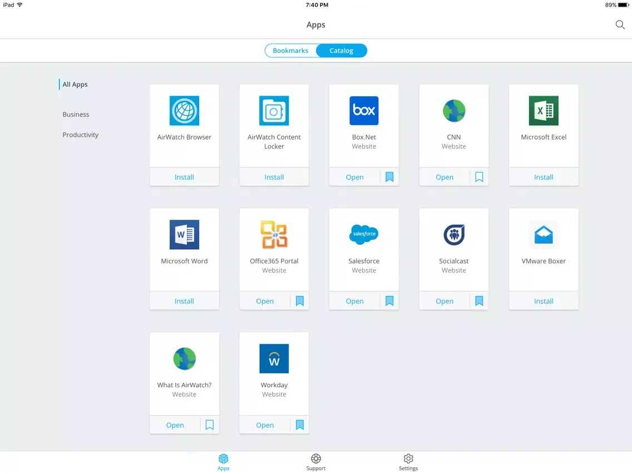
Task: Tap the What Is AirWatch? globe icon
Action: click(184, 359)
